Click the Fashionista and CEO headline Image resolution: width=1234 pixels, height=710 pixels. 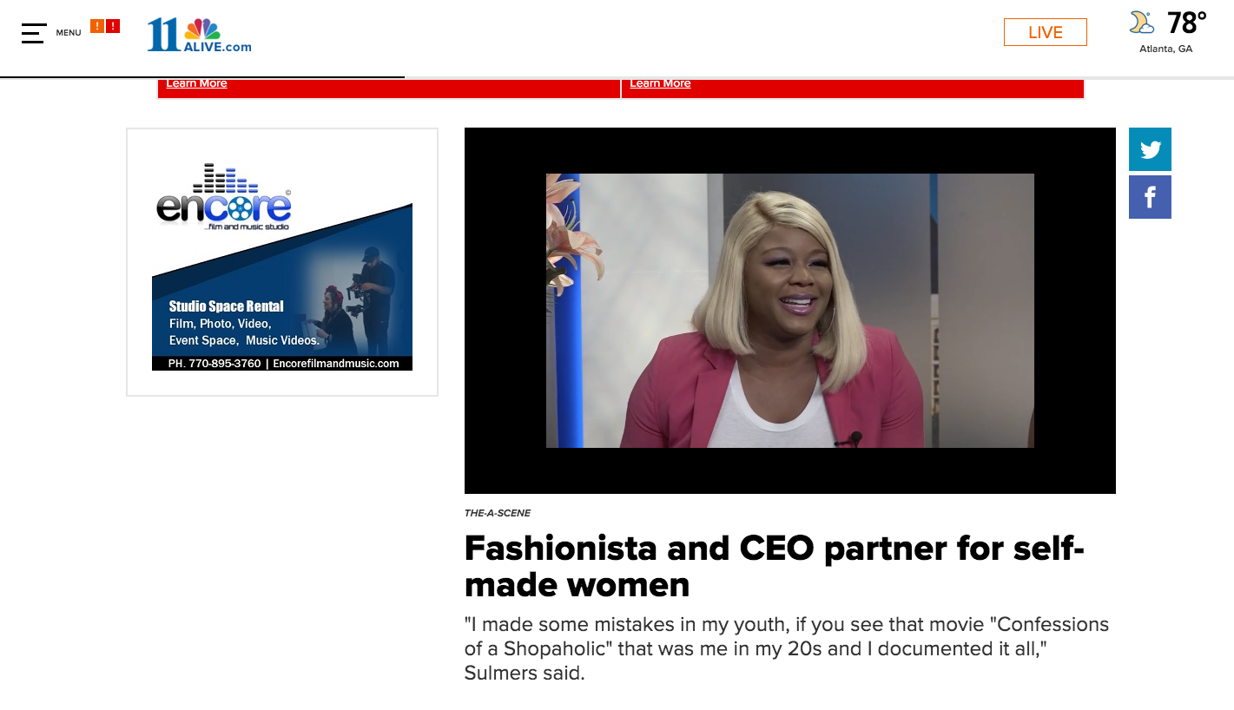coord(774,566)
